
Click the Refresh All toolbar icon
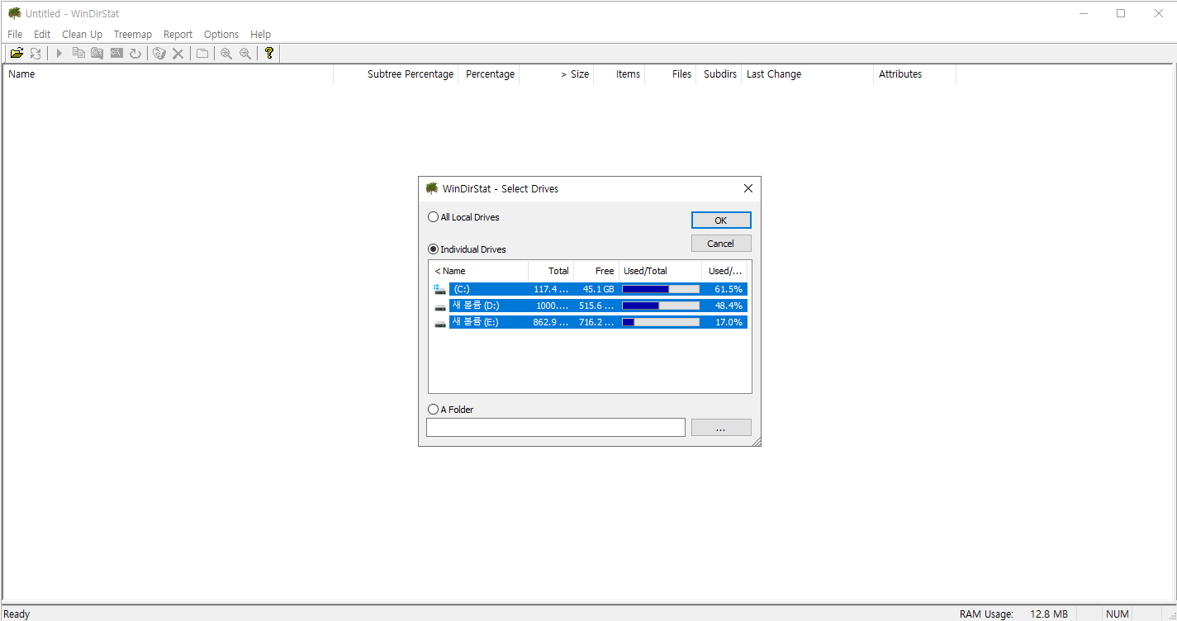[x=36, y=53]
